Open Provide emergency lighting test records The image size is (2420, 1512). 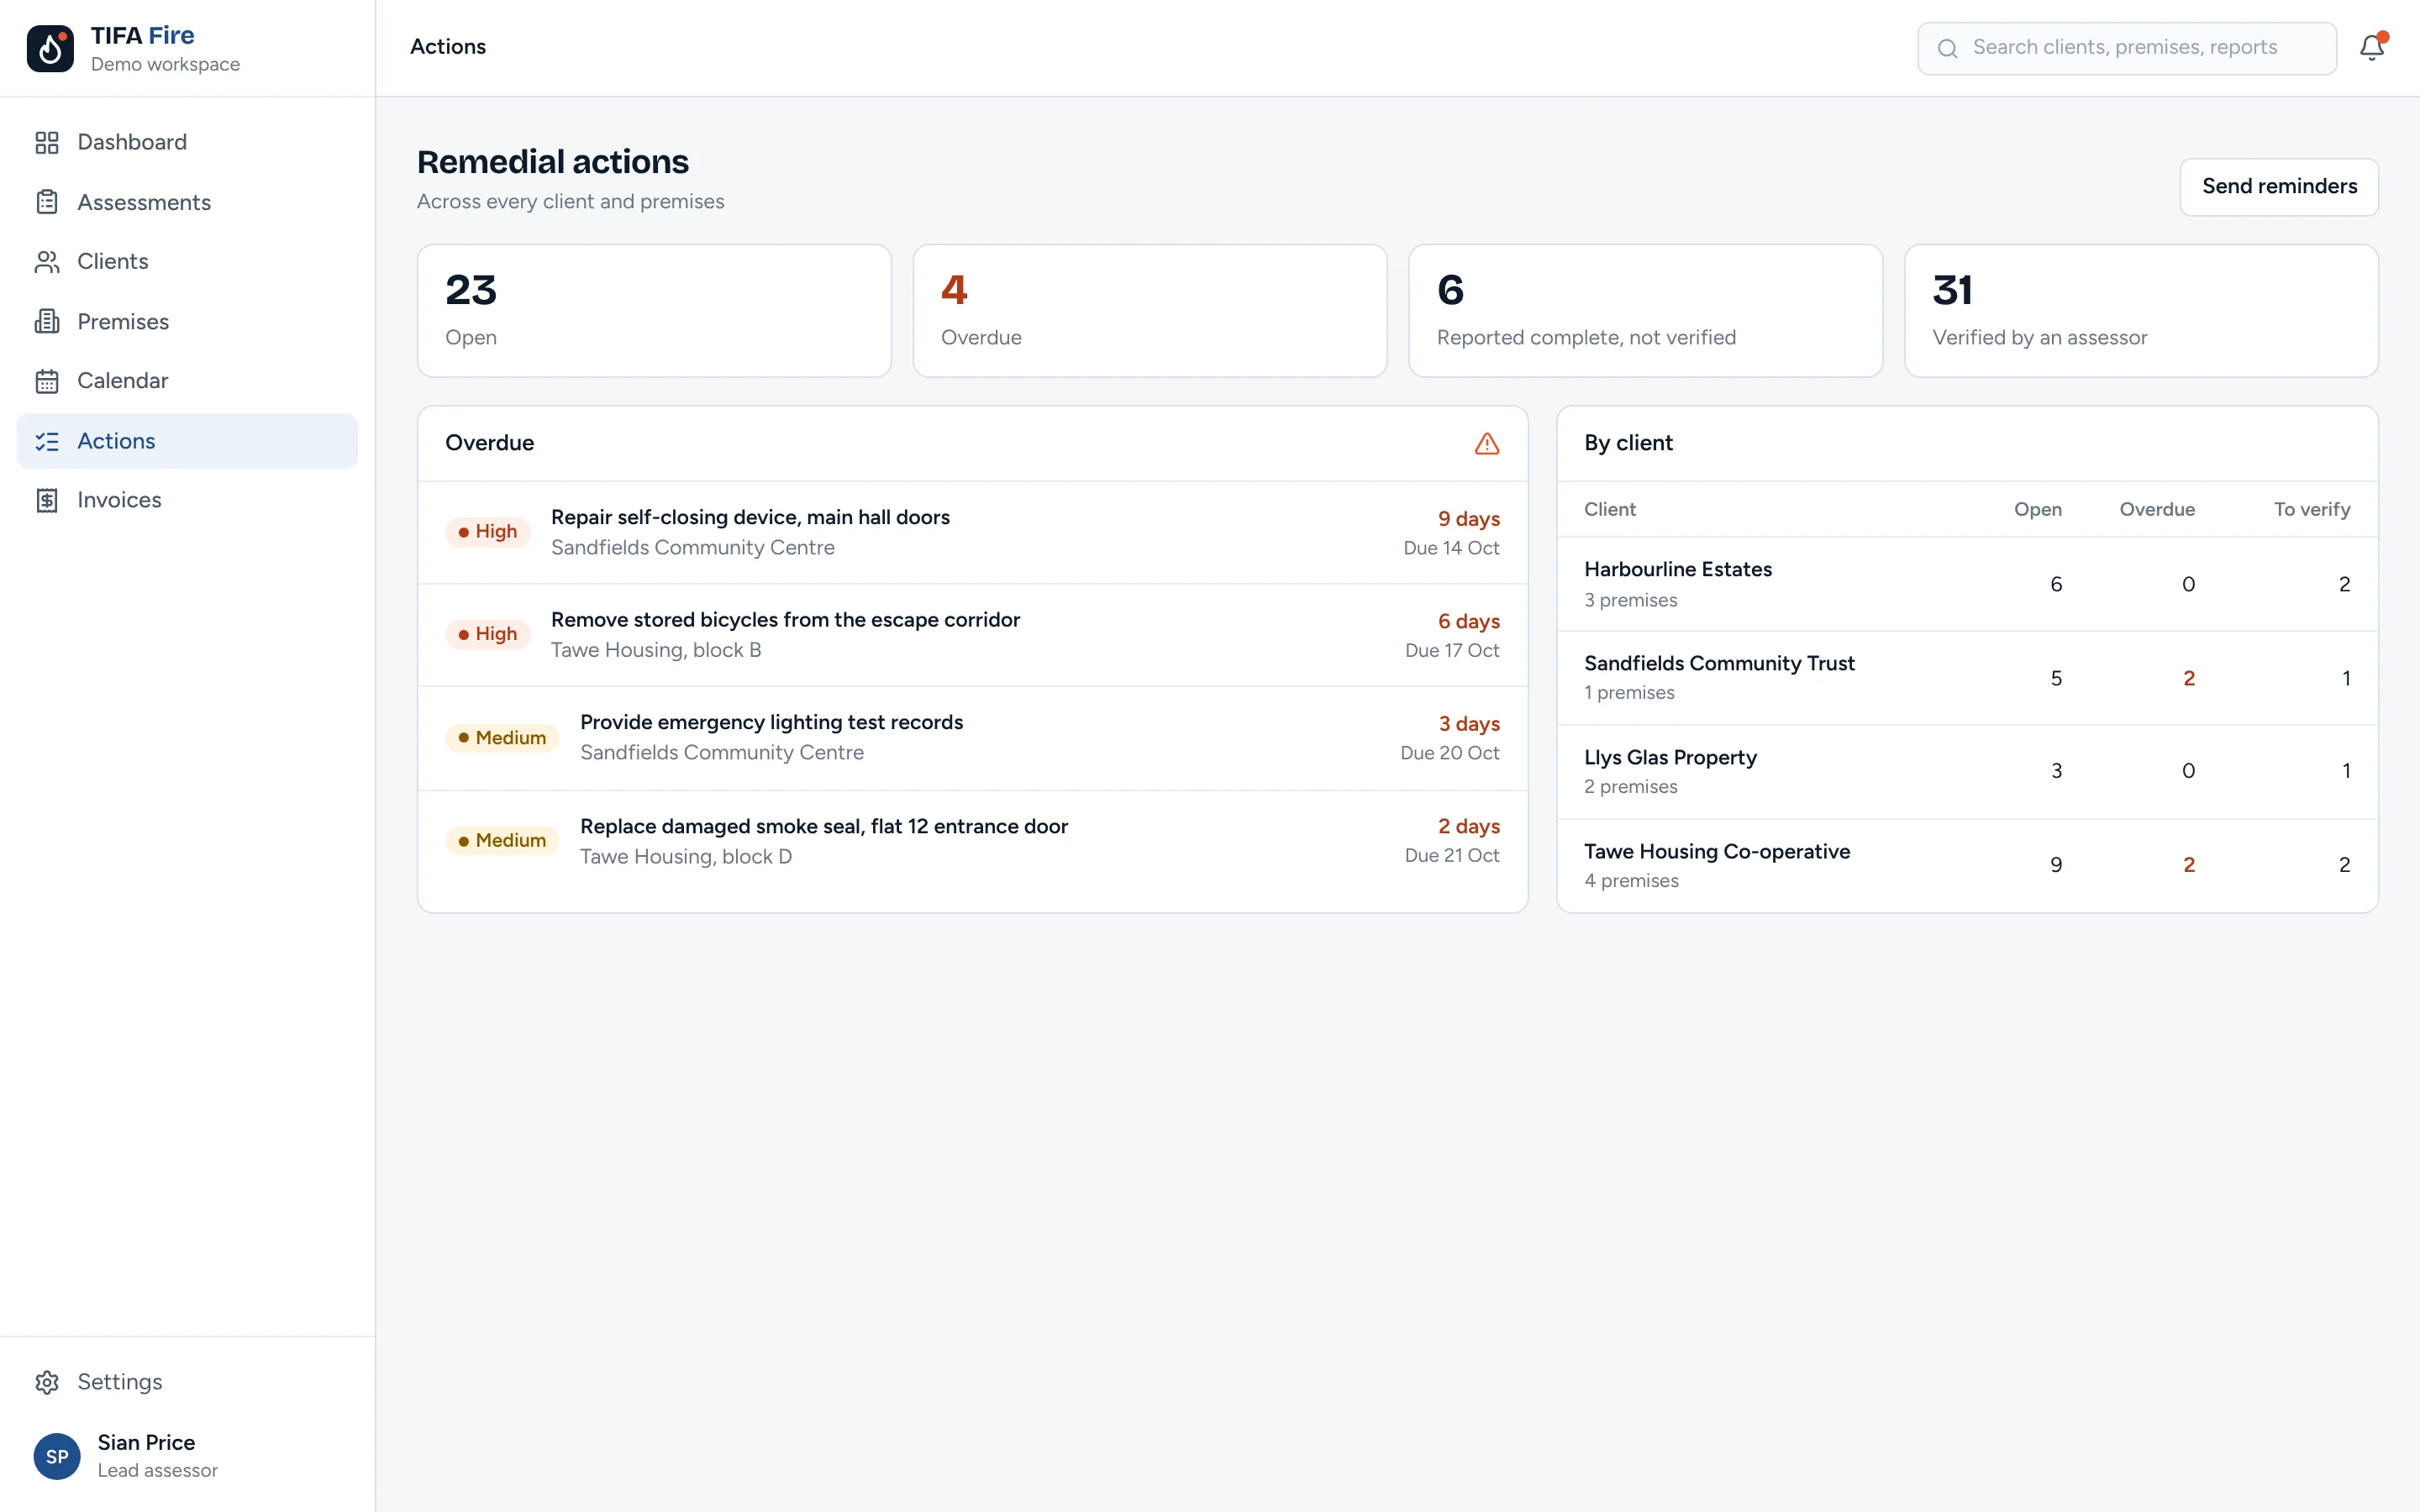[x=973, y=738]
